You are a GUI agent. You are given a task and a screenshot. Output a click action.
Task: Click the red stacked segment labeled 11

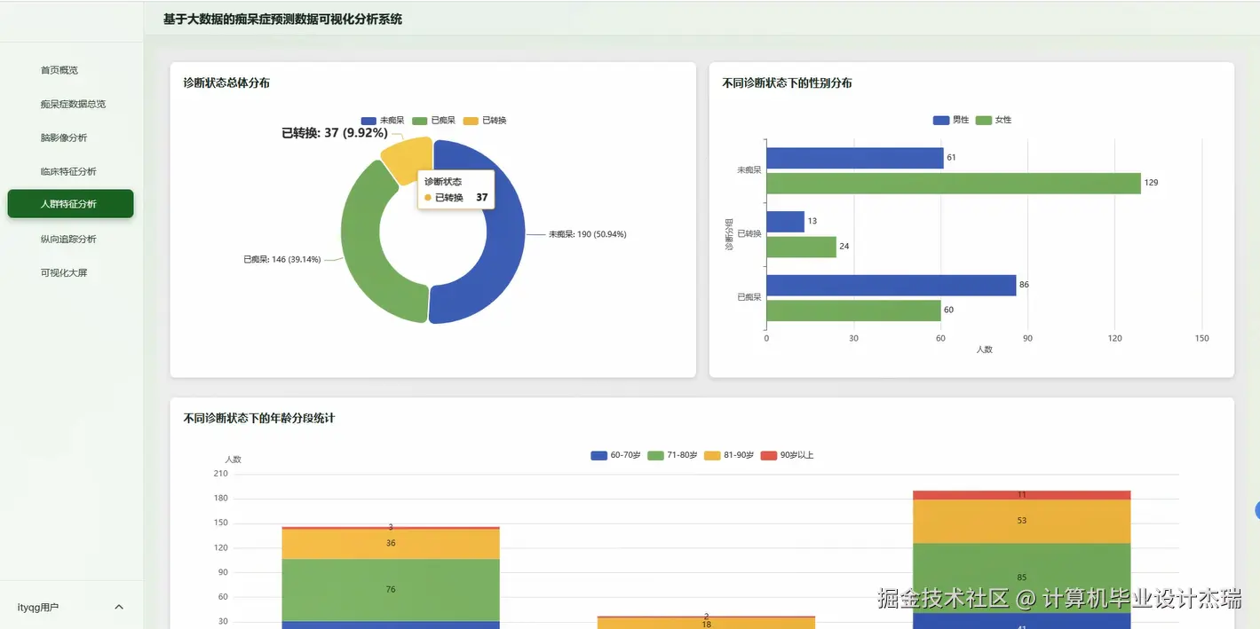coord(1021,495)
